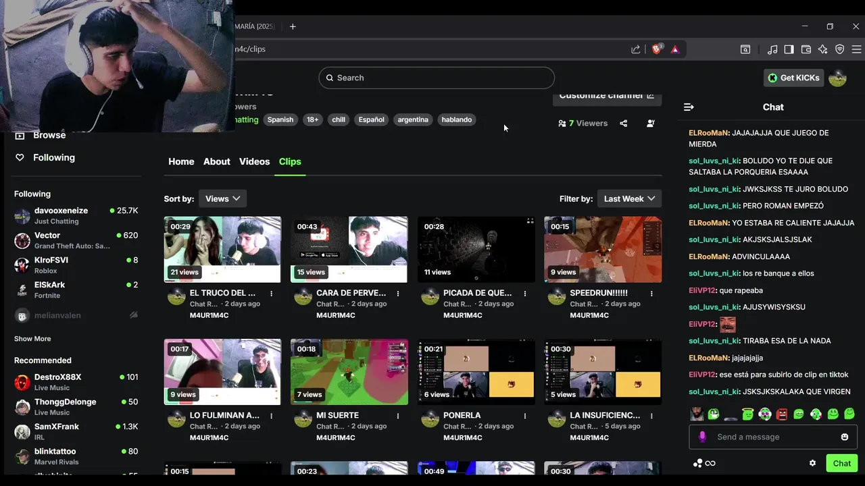Image resolution: width=865 pixels, height=486 pixels.
Task: Open the Sort by Views dropdown
Action: (x=222, y=198)
